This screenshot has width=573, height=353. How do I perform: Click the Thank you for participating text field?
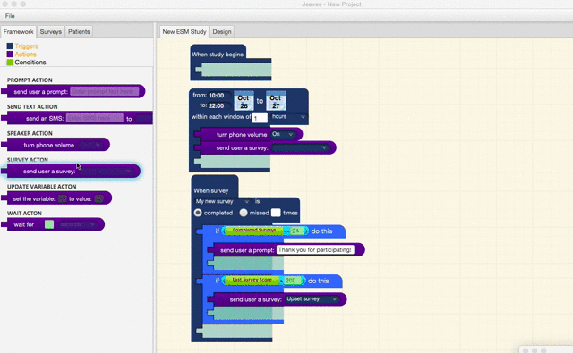point(315,250)
